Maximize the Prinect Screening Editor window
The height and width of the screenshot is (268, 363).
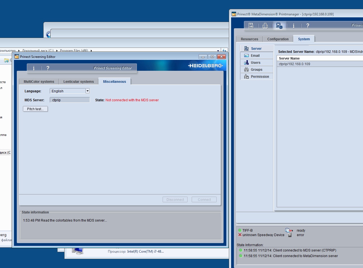212,57
